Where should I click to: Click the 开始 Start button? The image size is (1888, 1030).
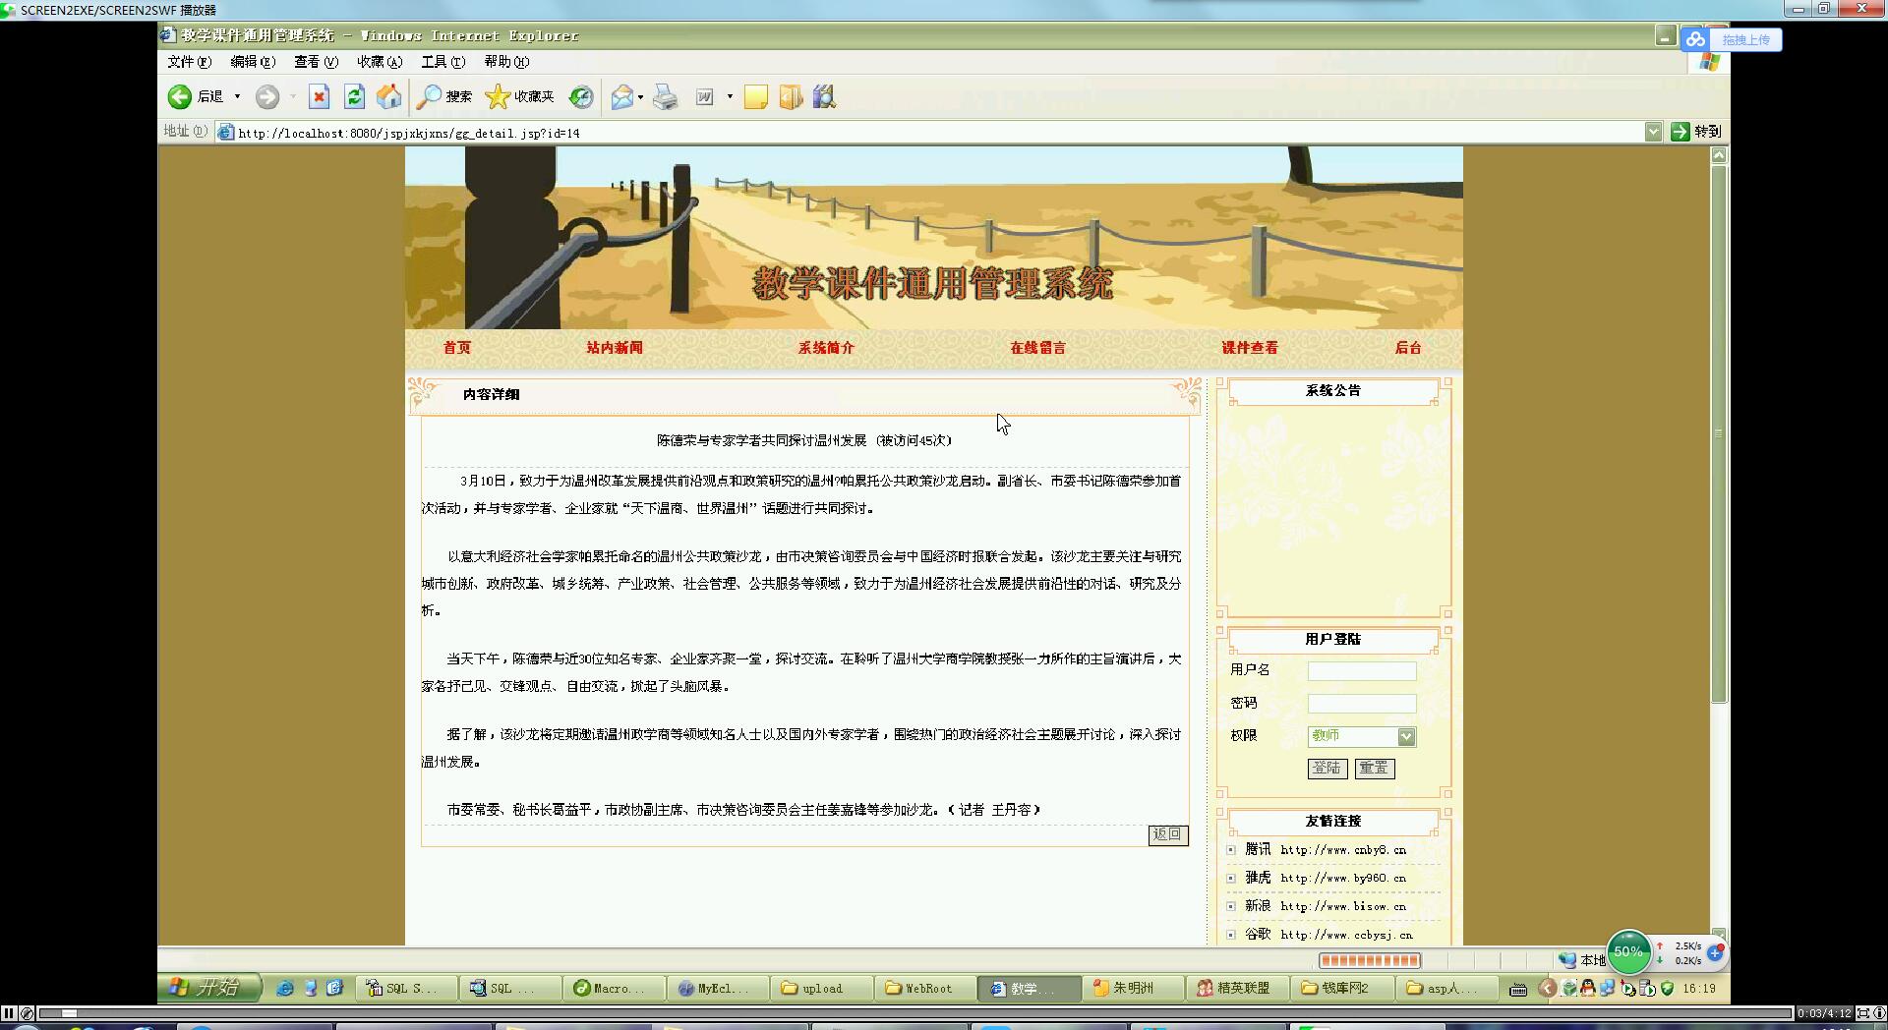pos(210,988)
